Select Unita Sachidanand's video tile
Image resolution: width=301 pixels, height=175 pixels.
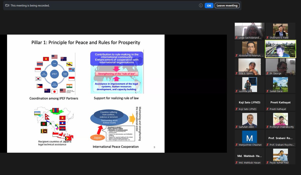click(x=250, y=31)
